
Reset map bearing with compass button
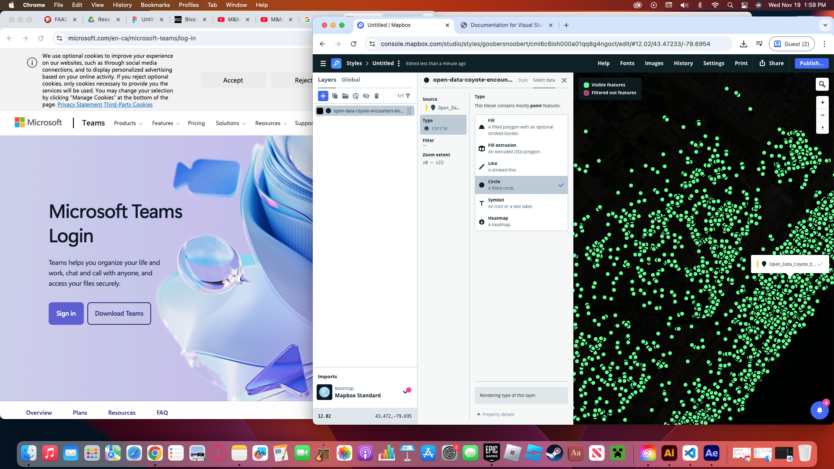point(822,128)
